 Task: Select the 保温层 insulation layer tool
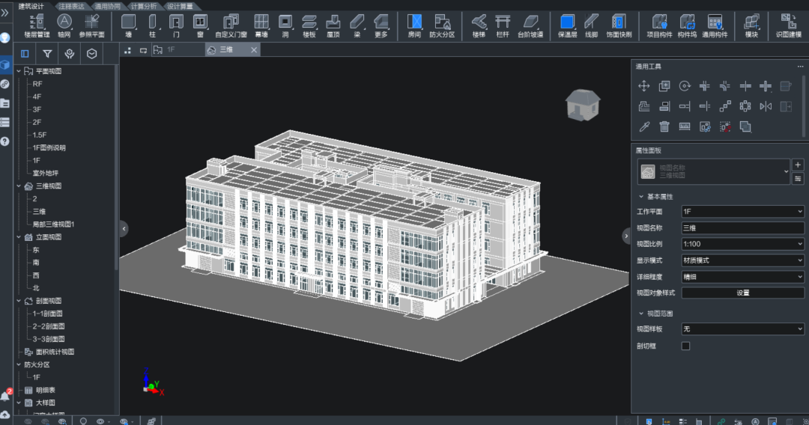coord(567,25)
